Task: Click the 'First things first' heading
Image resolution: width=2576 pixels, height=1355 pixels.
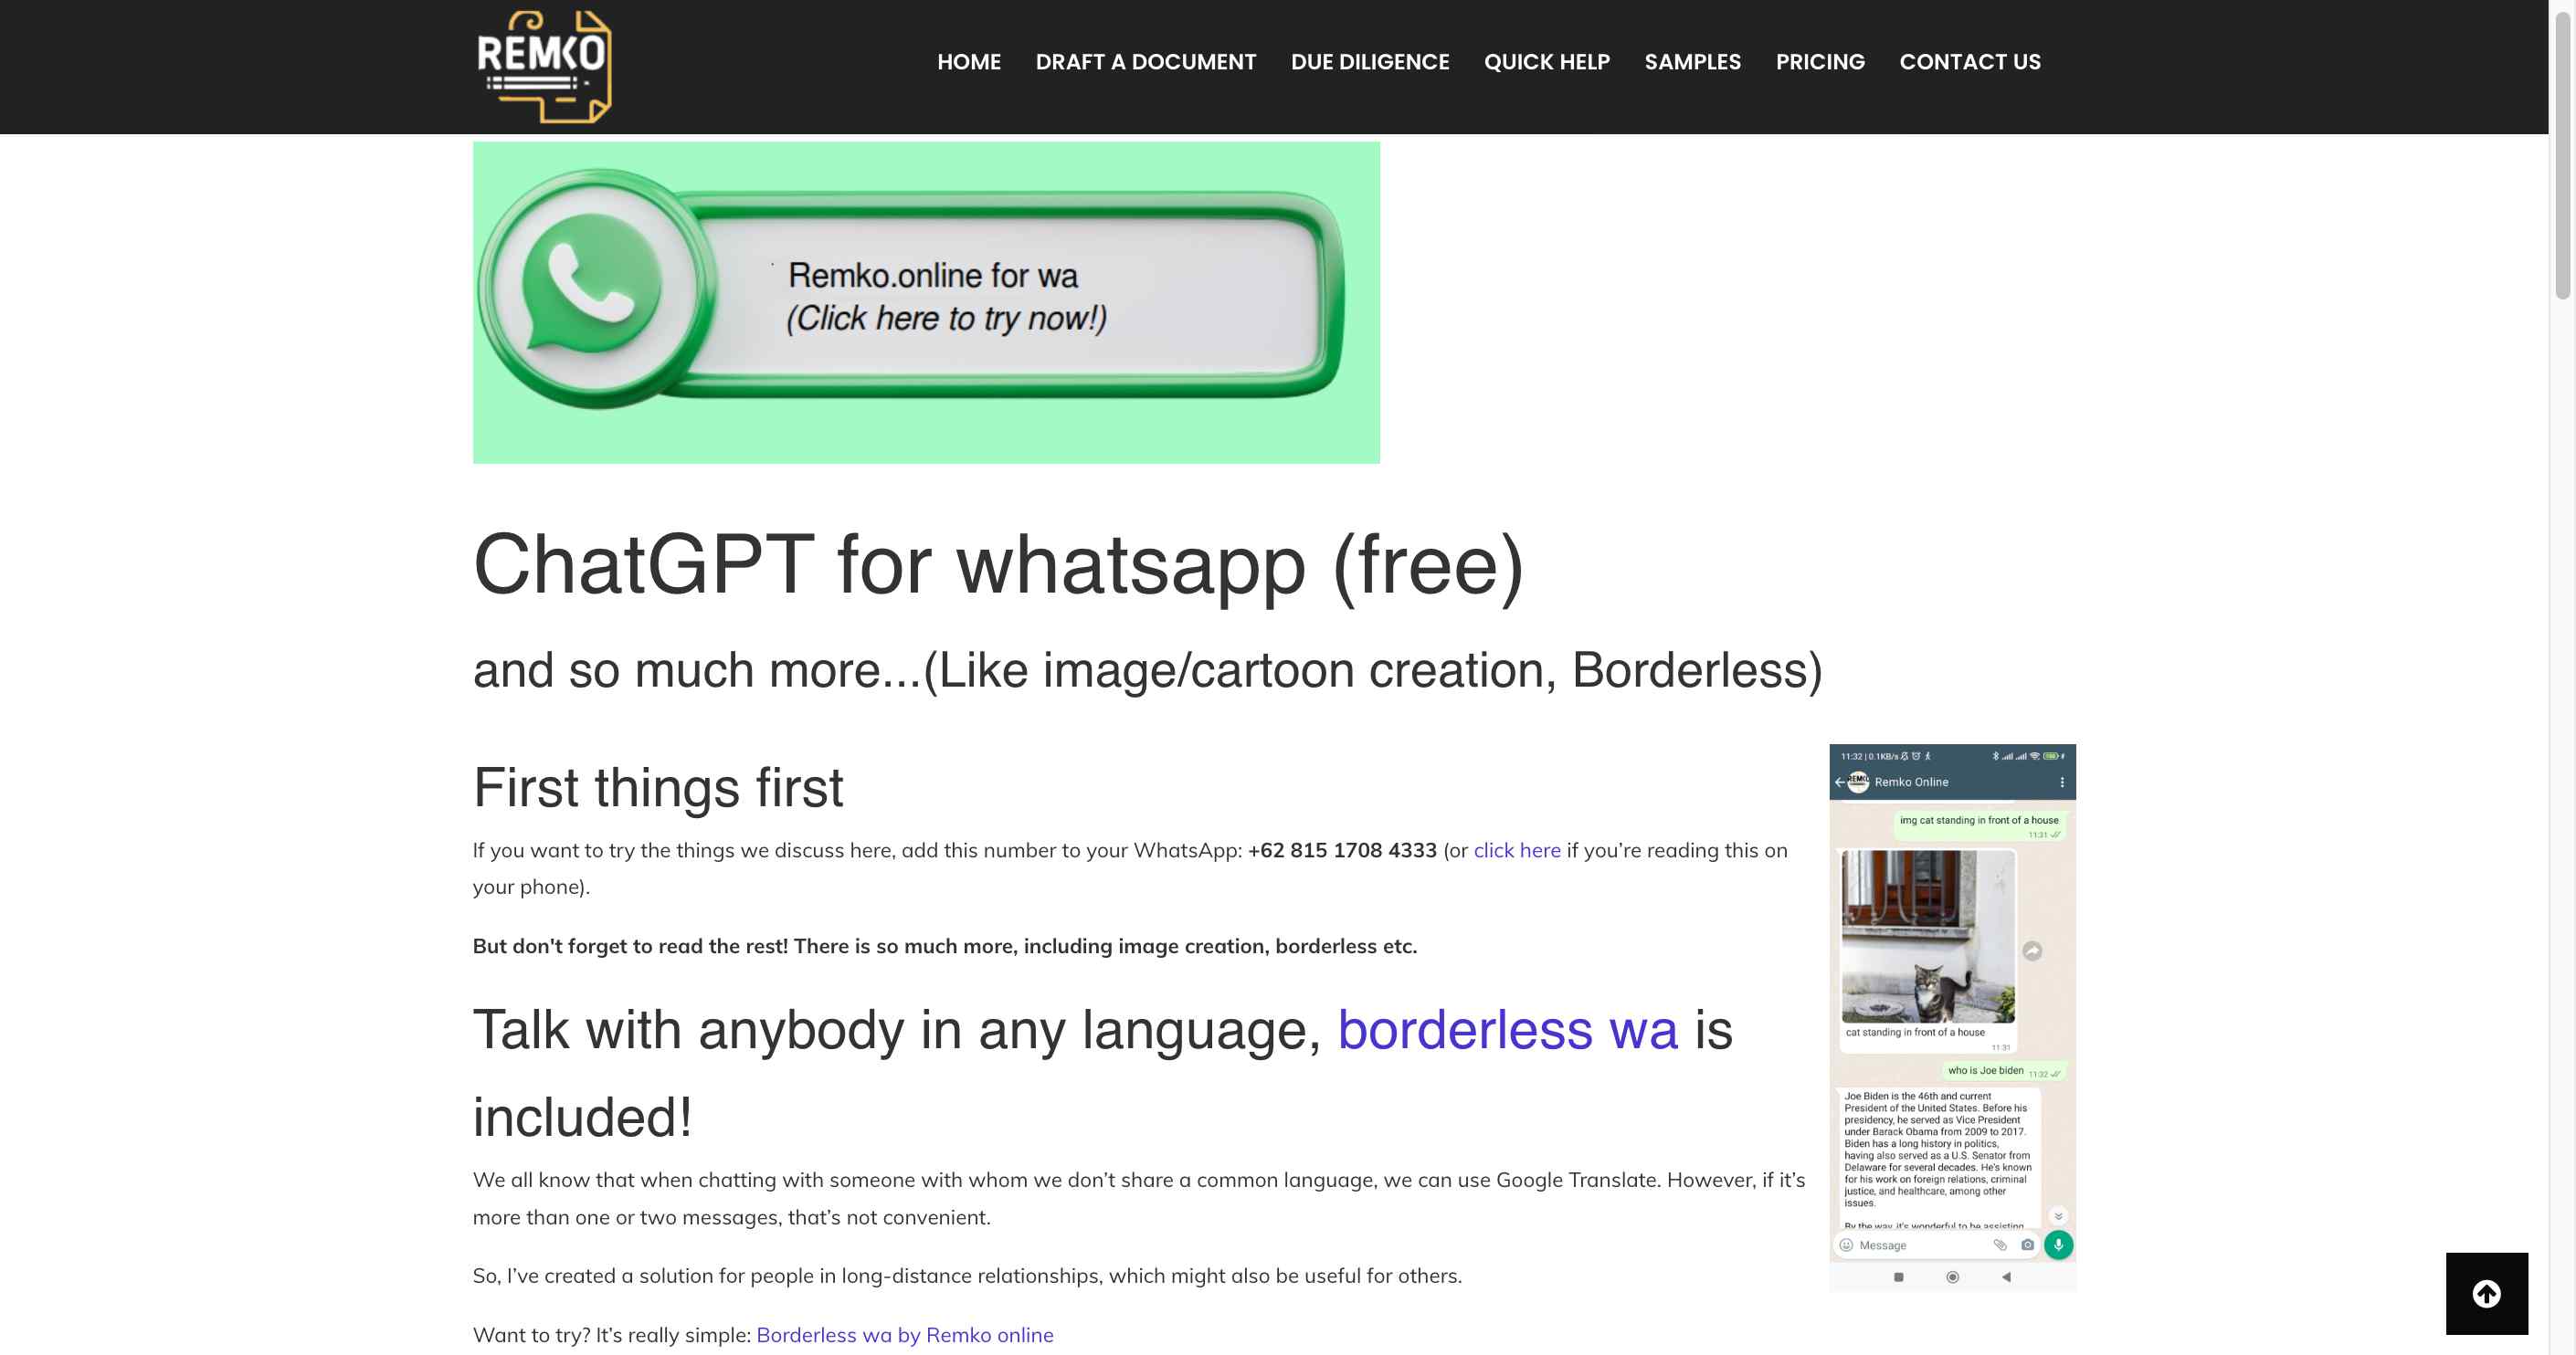Action: pyautogui.click(x=657, y=786)
